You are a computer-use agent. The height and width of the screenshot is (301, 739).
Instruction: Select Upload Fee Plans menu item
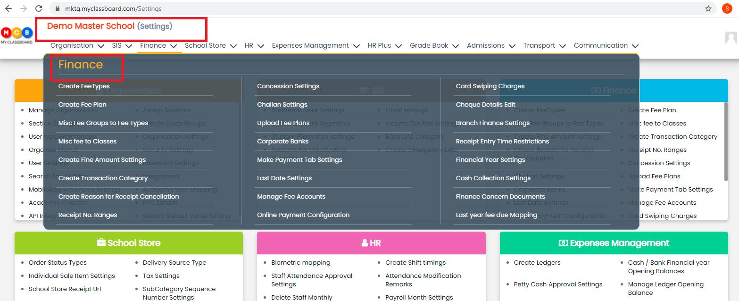coord(283,123)
